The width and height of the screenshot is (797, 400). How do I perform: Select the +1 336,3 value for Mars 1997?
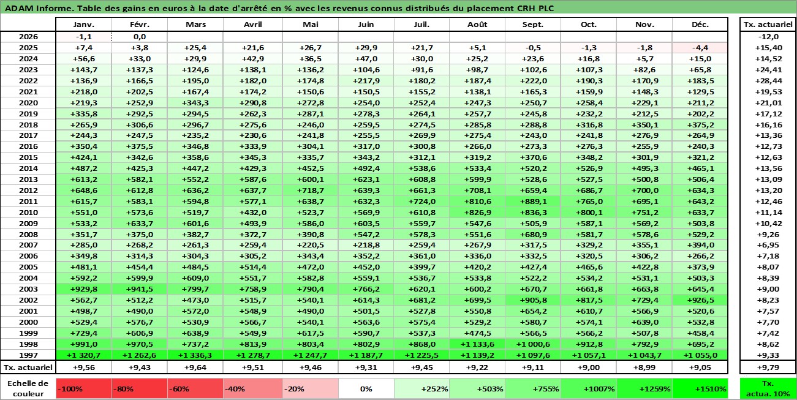[x=195, y=355]
